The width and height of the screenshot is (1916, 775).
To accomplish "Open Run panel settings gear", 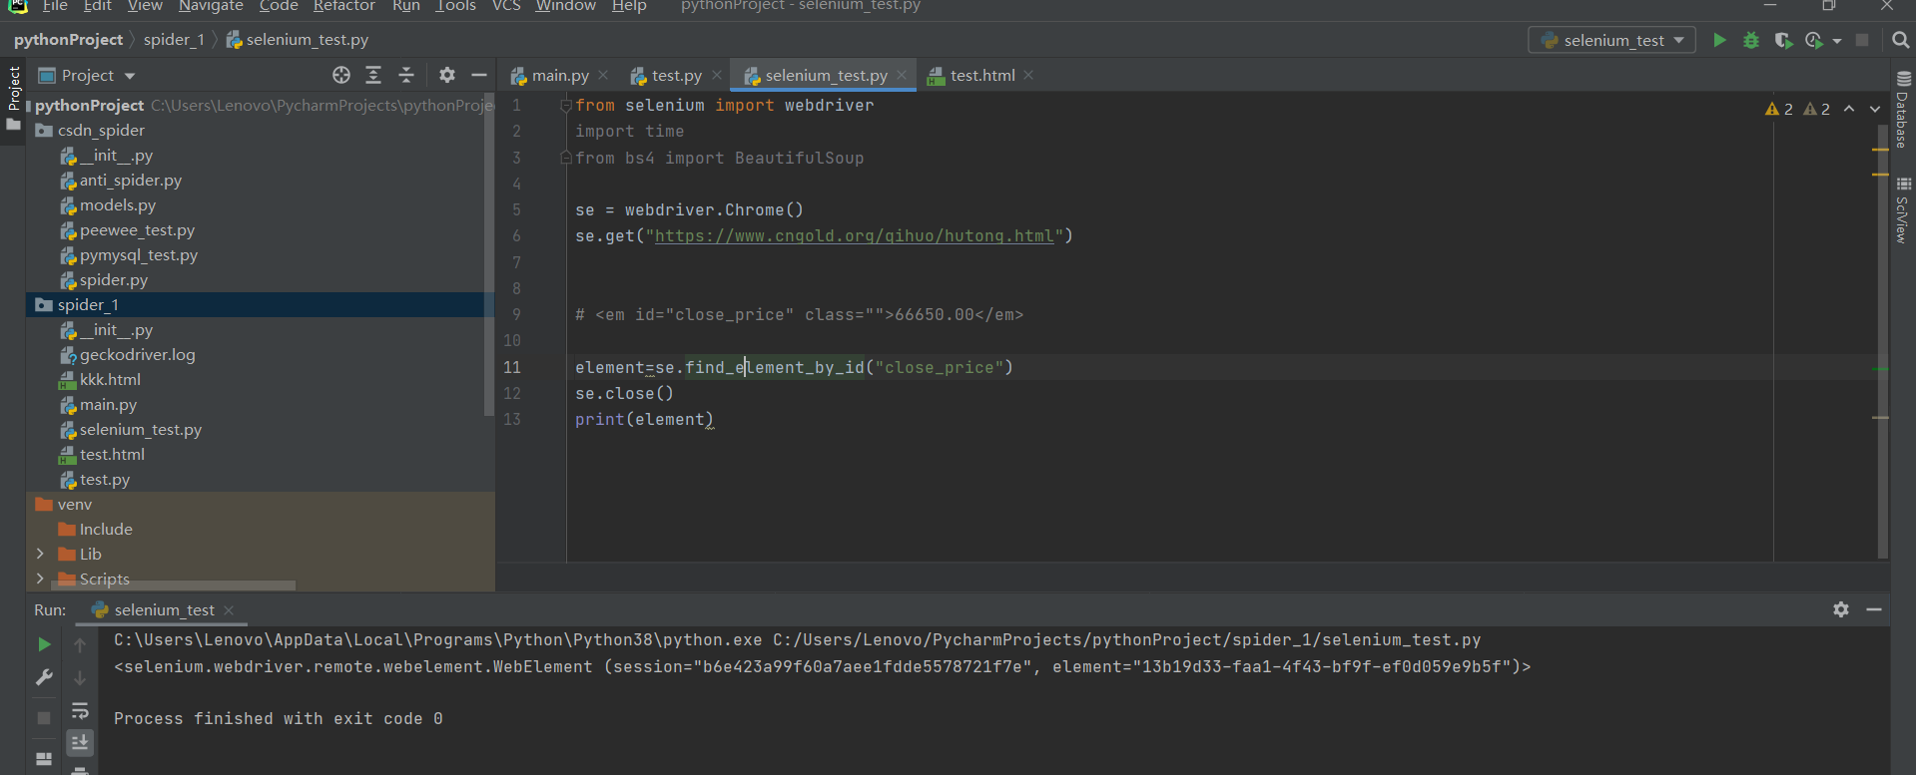I will click(x=1841, y=609).
